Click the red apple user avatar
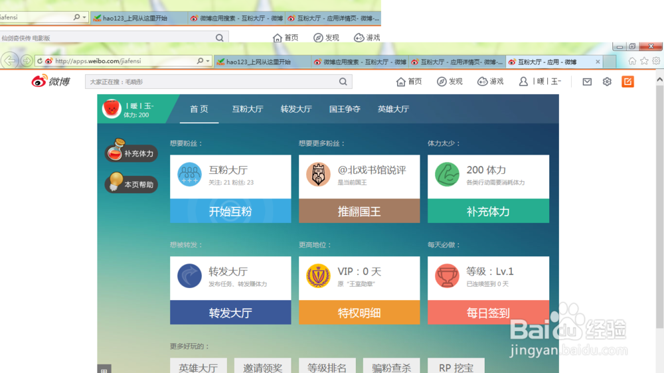The image size is (664, 373). coord(112,109)
